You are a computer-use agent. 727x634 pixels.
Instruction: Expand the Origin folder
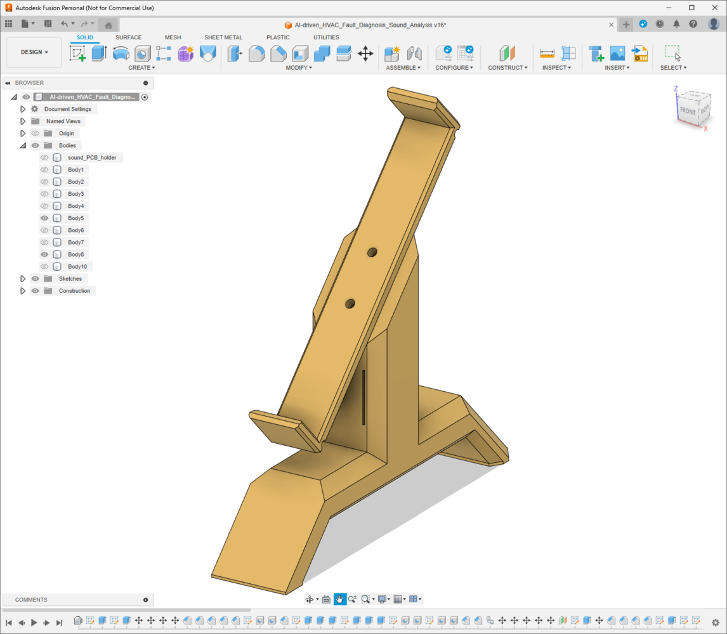(23, 134)
